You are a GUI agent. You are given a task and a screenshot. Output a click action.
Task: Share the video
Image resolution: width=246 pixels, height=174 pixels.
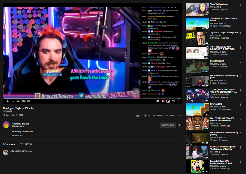click(158, 116)
